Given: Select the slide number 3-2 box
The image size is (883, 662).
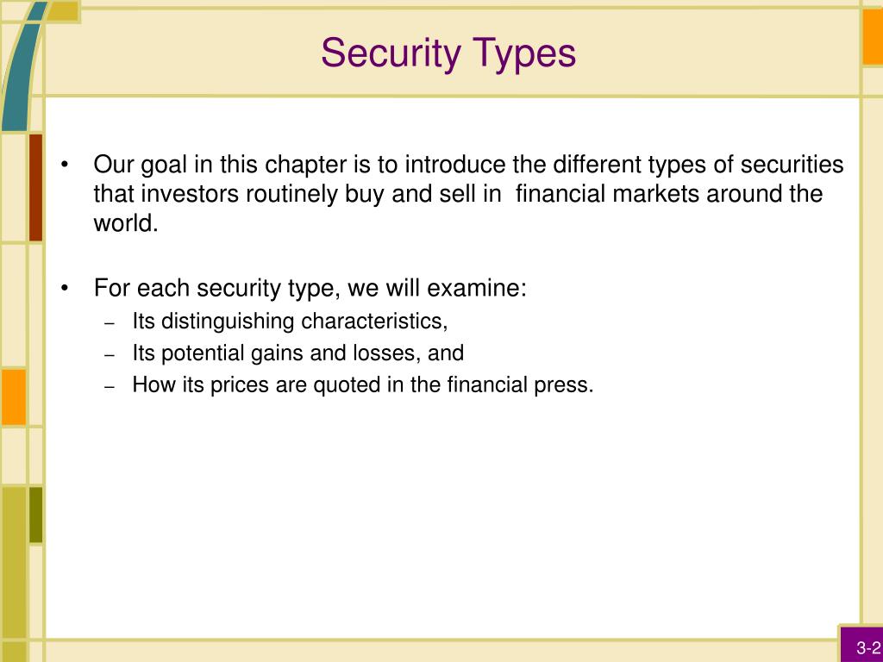Looking at the screenshot, I should (x=861, y=644).
